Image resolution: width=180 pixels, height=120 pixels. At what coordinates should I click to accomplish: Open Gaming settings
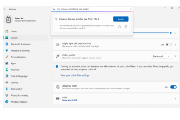pos(26,82)
